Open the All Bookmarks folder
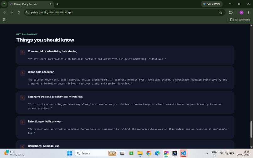 [240, 20]
